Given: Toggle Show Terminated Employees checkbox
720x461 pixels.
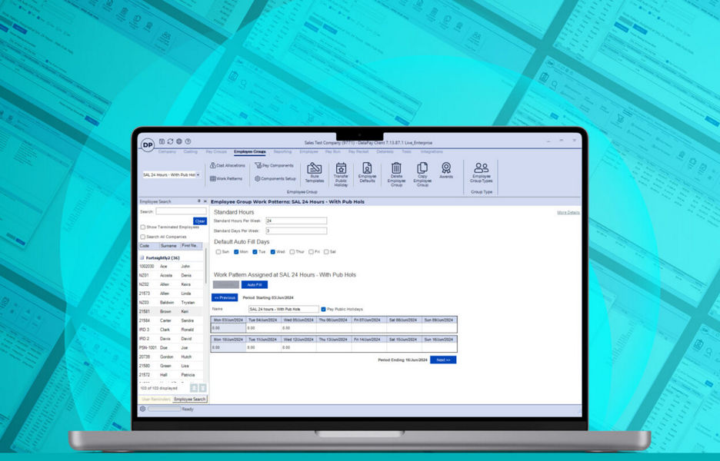Looking at the screenshot, I should coord(143,227).
